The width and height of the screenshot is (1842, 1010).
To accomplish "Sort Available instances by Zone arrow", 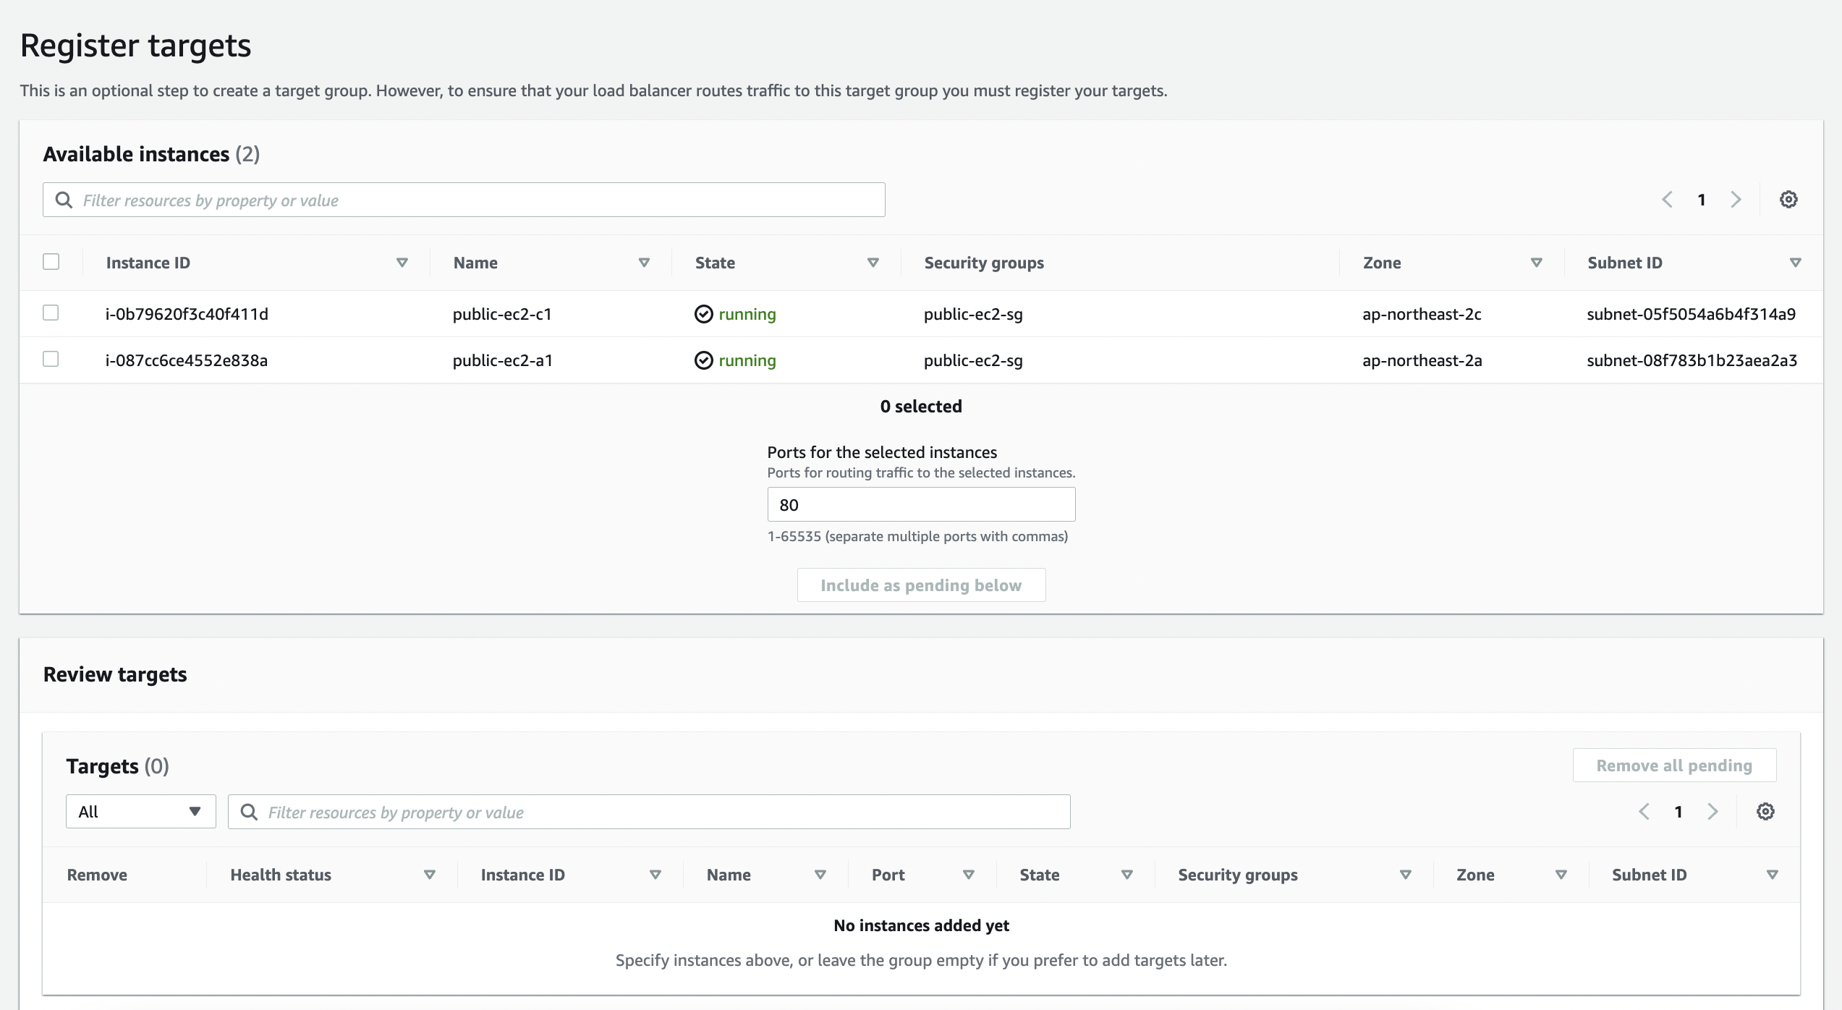I will point(1536,263).
